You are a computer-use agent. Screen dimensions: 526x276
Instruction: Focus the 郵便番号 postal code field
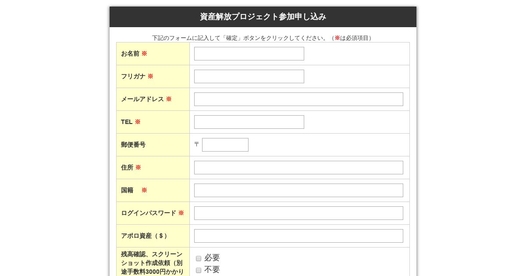[225, 145]
